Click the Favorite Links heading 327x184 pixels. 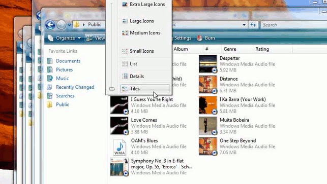point(63,51)
